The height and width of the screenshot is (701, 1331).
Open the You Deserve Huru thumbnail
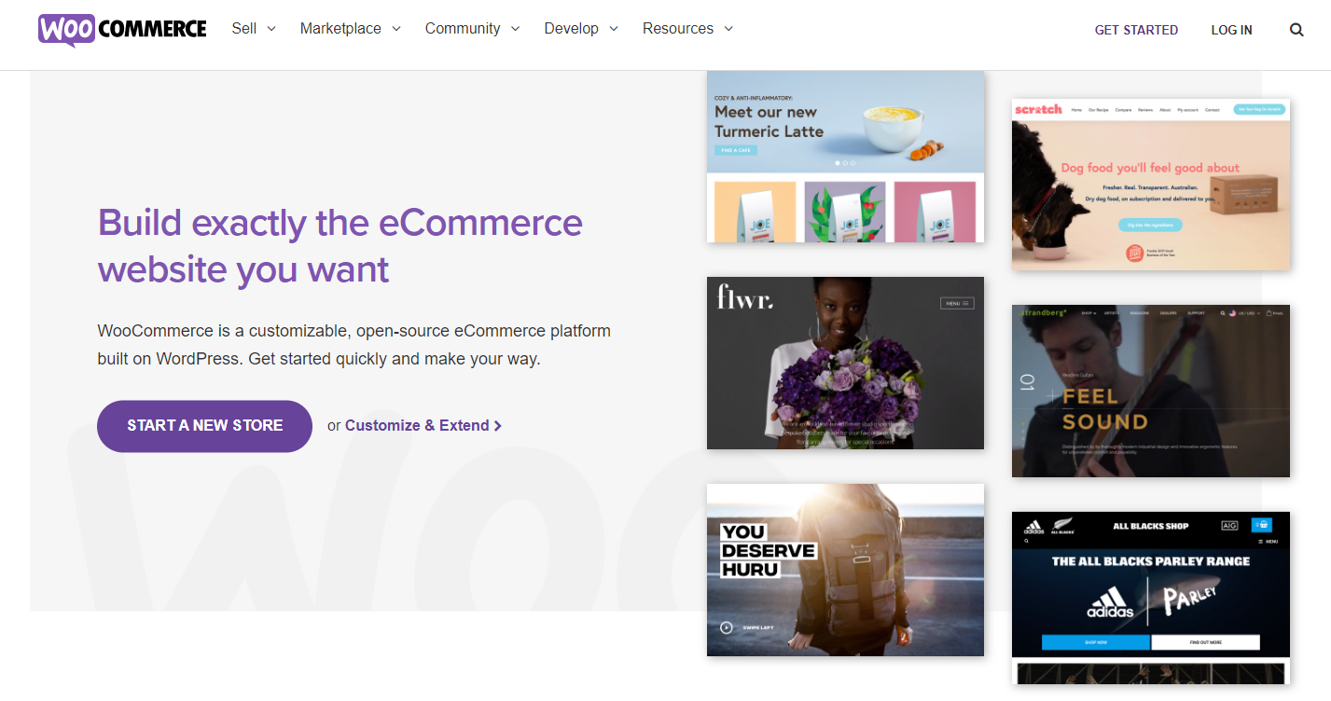pyautogui.click(x=845, y=570)
